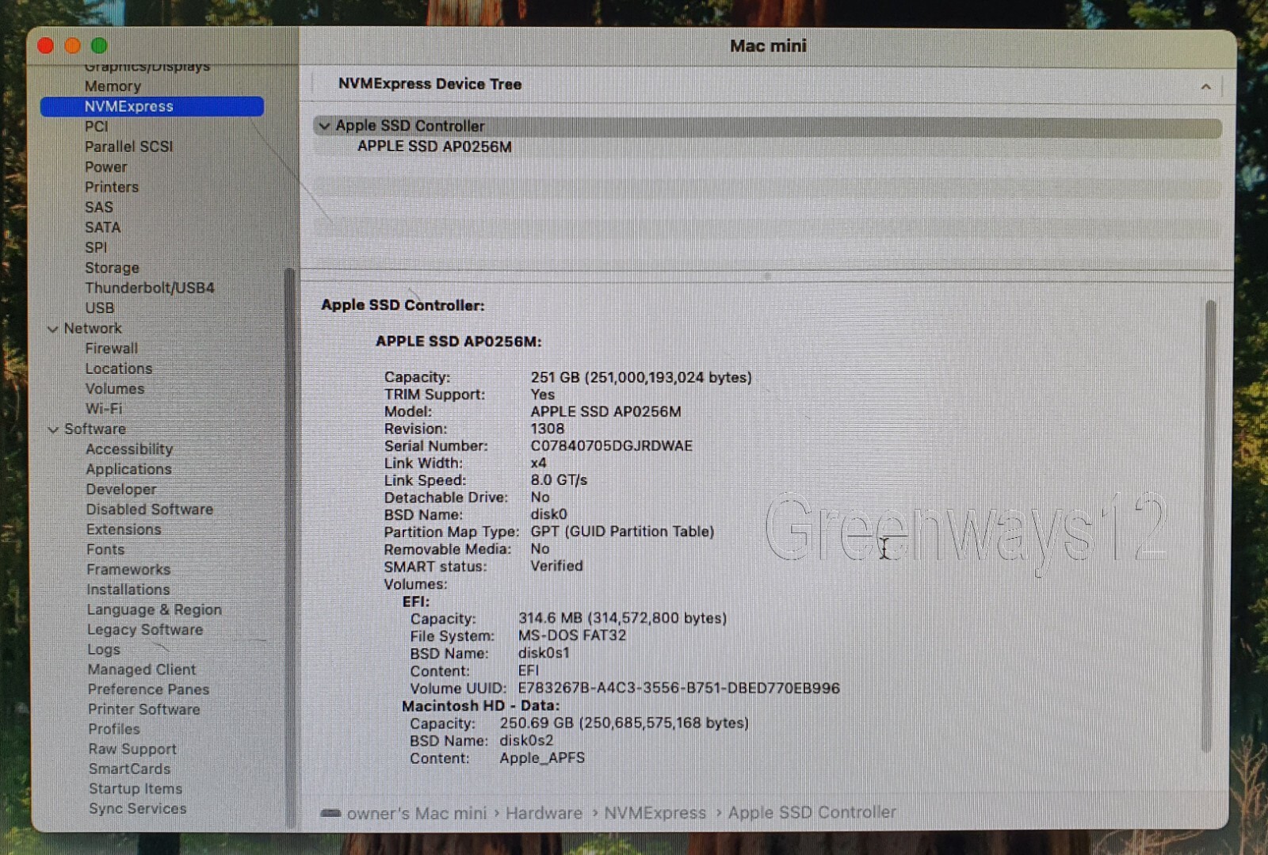1268x855 pixels.
Task: Show Power information
Action: pos(105,167)
